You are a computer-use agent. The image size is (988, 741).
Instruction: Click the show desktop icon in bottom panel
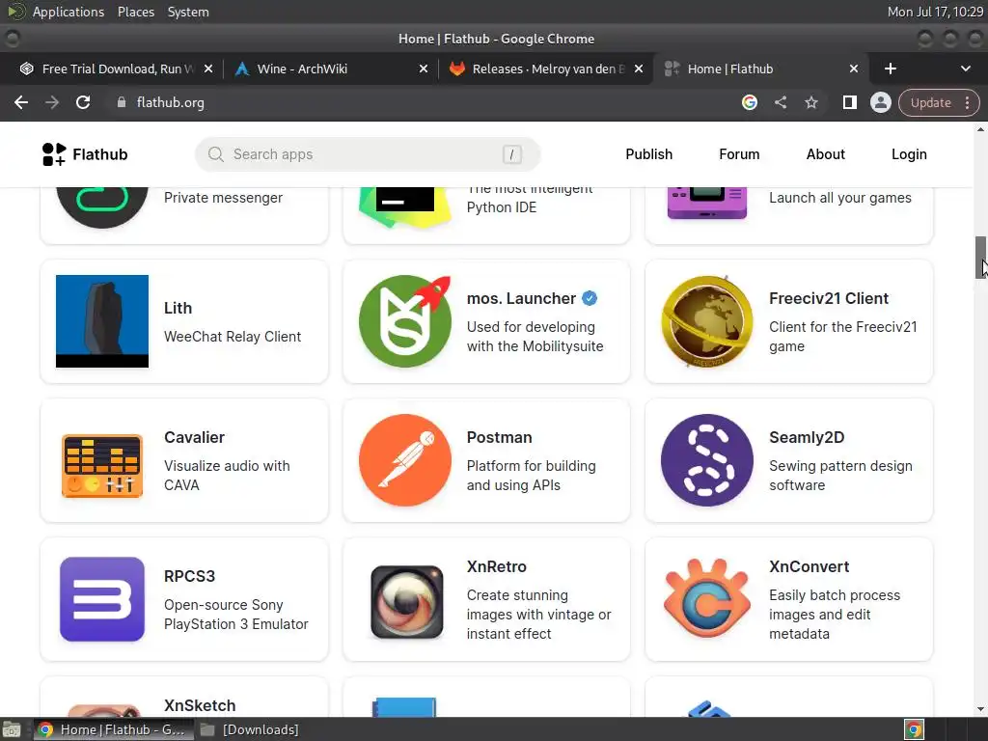(12, 729)
